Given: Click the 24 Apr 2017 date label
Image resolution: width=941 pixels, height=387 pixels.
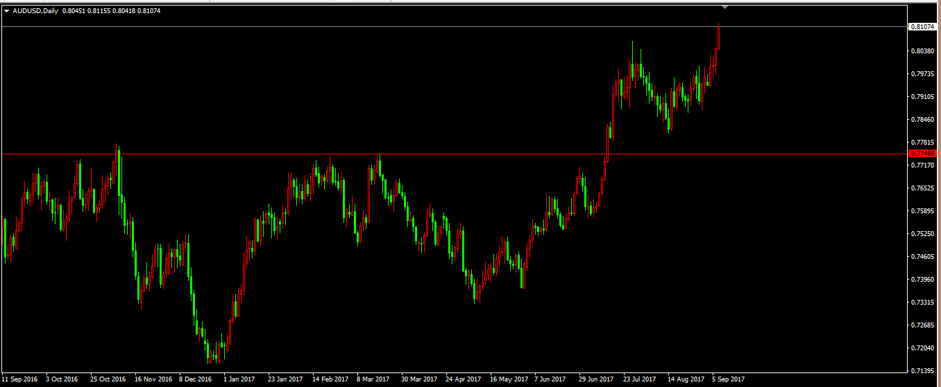Looking at the screenshot, I should pyautogui.click(x=463, y=379).
